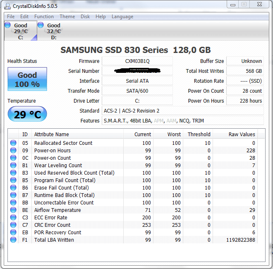The image size is (273, 269).
Task: Click status orb of CRC Error Count
Action: click(x=13, y=225)
